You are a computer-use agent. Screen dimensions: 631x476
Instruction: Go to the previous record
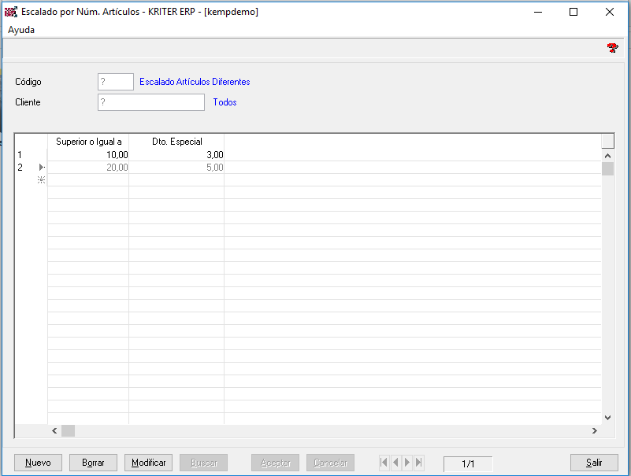[x=395, y=463]
